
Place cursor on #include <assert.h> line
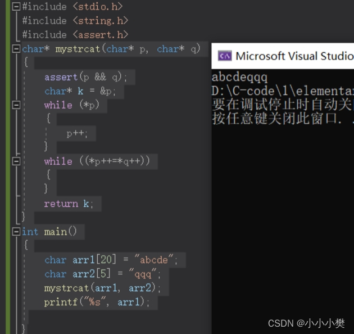[x=75, y=35]
